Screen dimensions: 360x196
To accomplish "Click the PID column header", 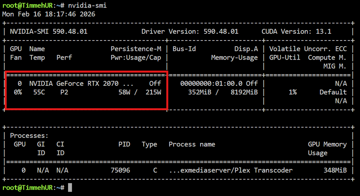I will pos(124,144).
